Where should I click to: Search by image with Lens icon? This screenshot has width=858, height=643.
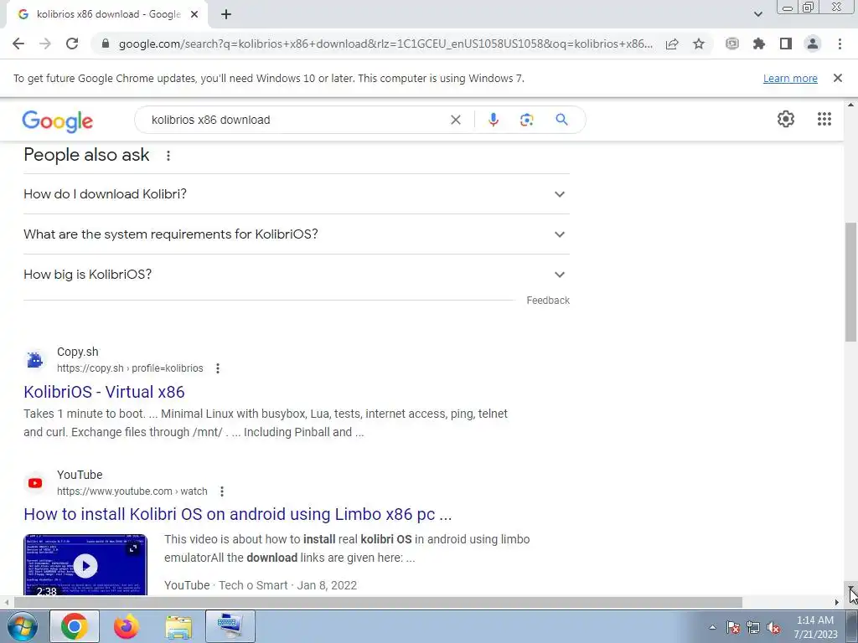tap(526, 120)
